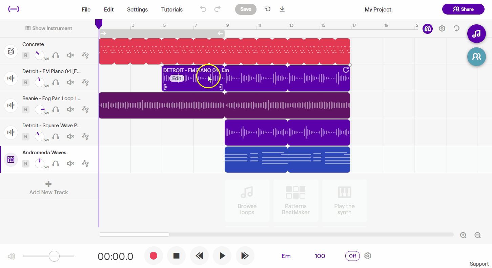492x268 pixels.
Task: Toggle the metronome Off button
Action: tap(352, 256)
